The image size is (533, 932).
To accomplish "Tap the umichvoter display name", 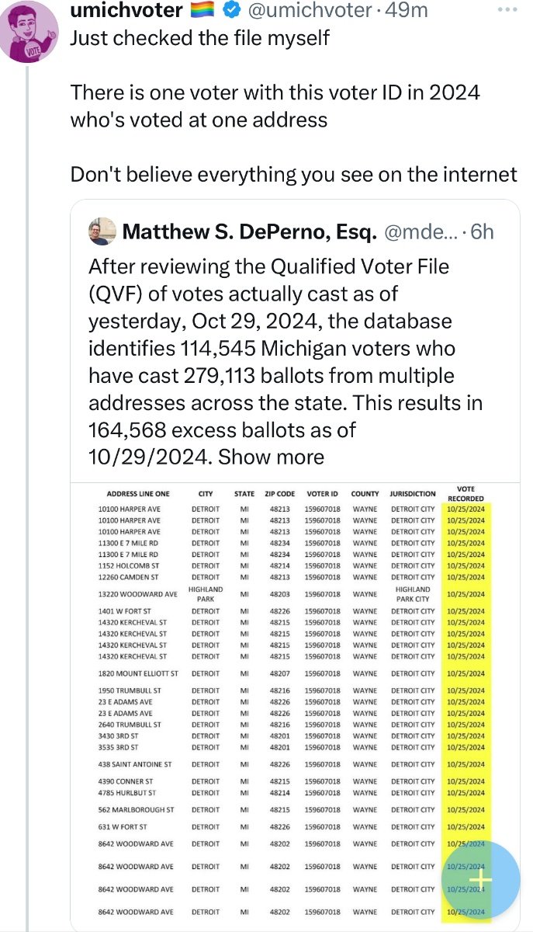I will (x=126, y=11).
